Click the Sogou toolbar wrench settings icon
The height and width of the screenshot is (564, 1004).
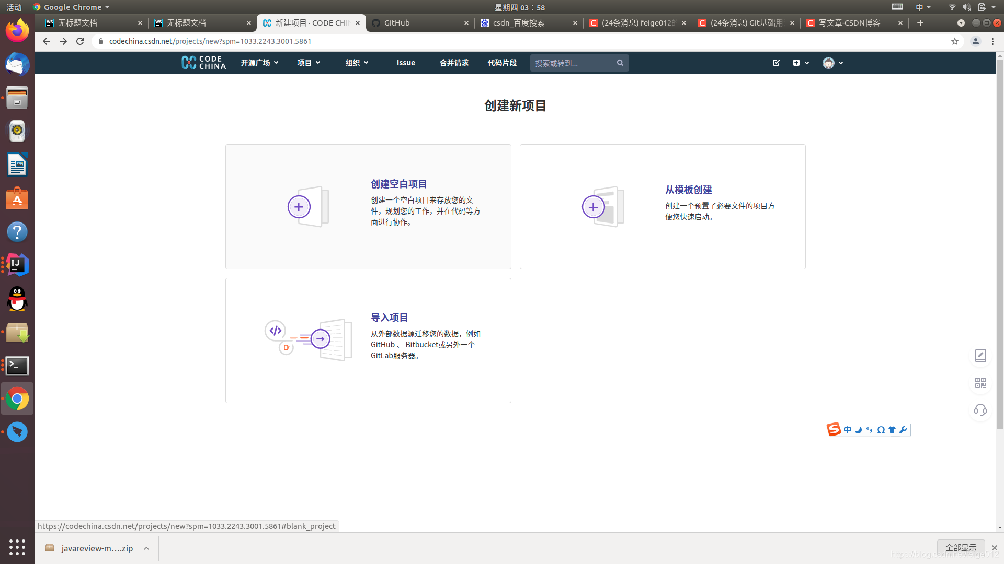[x=903, y=430]
